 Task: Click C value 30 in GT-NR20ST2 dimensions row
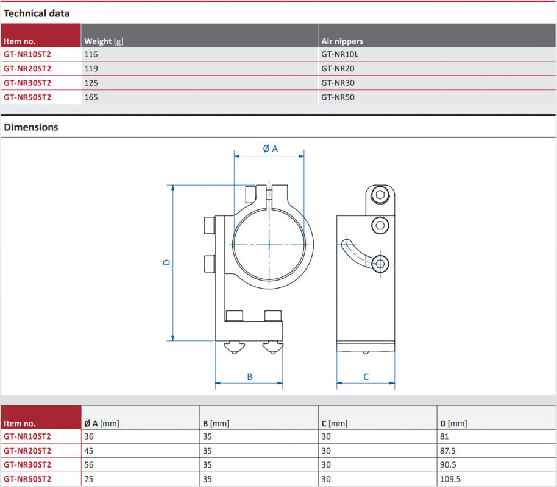click(326, 451)
